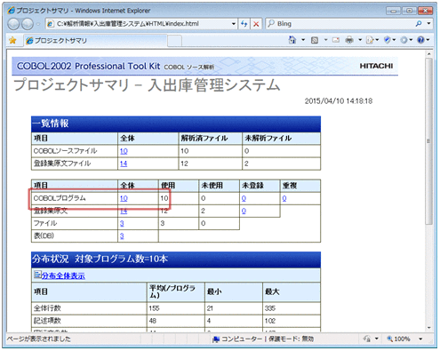The height and width of the screenshot is (351, 440).
Task: Go forward with the Forward arrow button
Action: click(x=28, y=24)
